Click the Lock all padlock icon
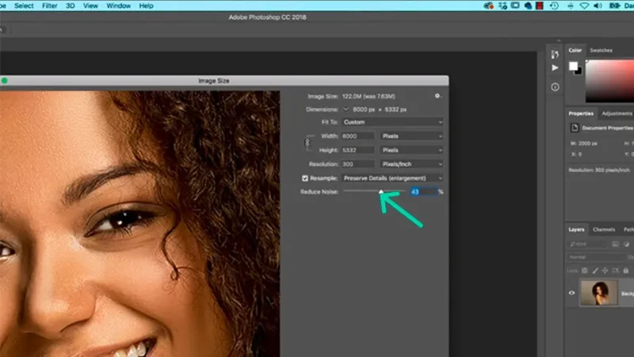Image resolution: width=634 pixels, height=357 pixels. click(x=626, y=271)
